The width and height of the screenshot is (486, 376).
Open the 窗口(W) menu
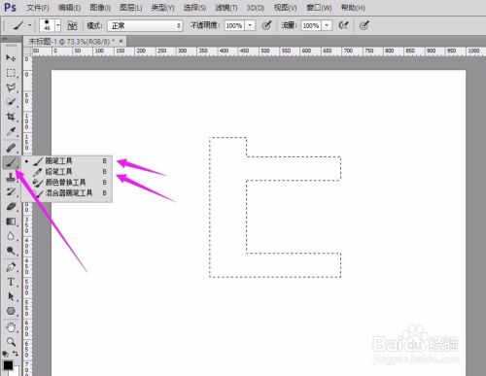(x=319, y=8)
